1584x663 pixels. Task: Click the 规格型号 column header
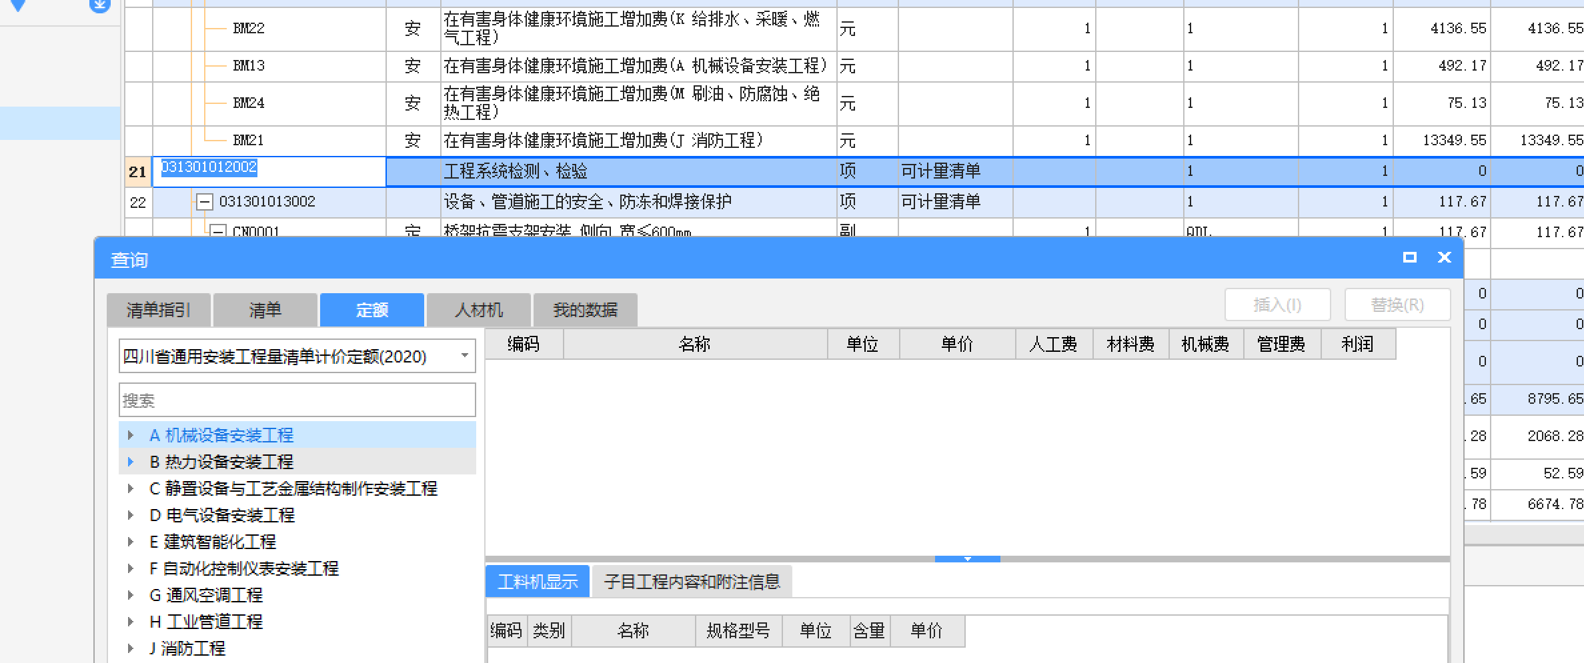[x=738, y=630]
